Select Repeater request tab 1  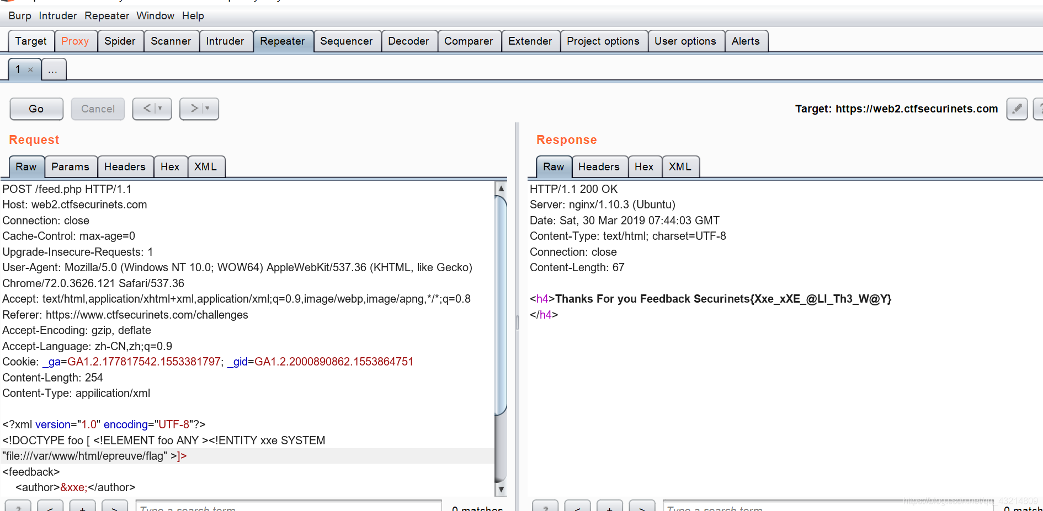pyautogui.click(x=19, y=69)
